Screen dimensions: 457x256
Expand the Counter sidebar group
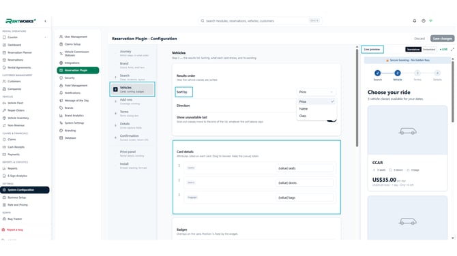tap(45, 37)
